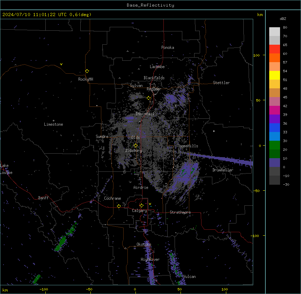The height and width of the screenshot is (294, 301).
Task: Select the bright green 30 dBZ legend swatch
Action: [x=274, y=145]
